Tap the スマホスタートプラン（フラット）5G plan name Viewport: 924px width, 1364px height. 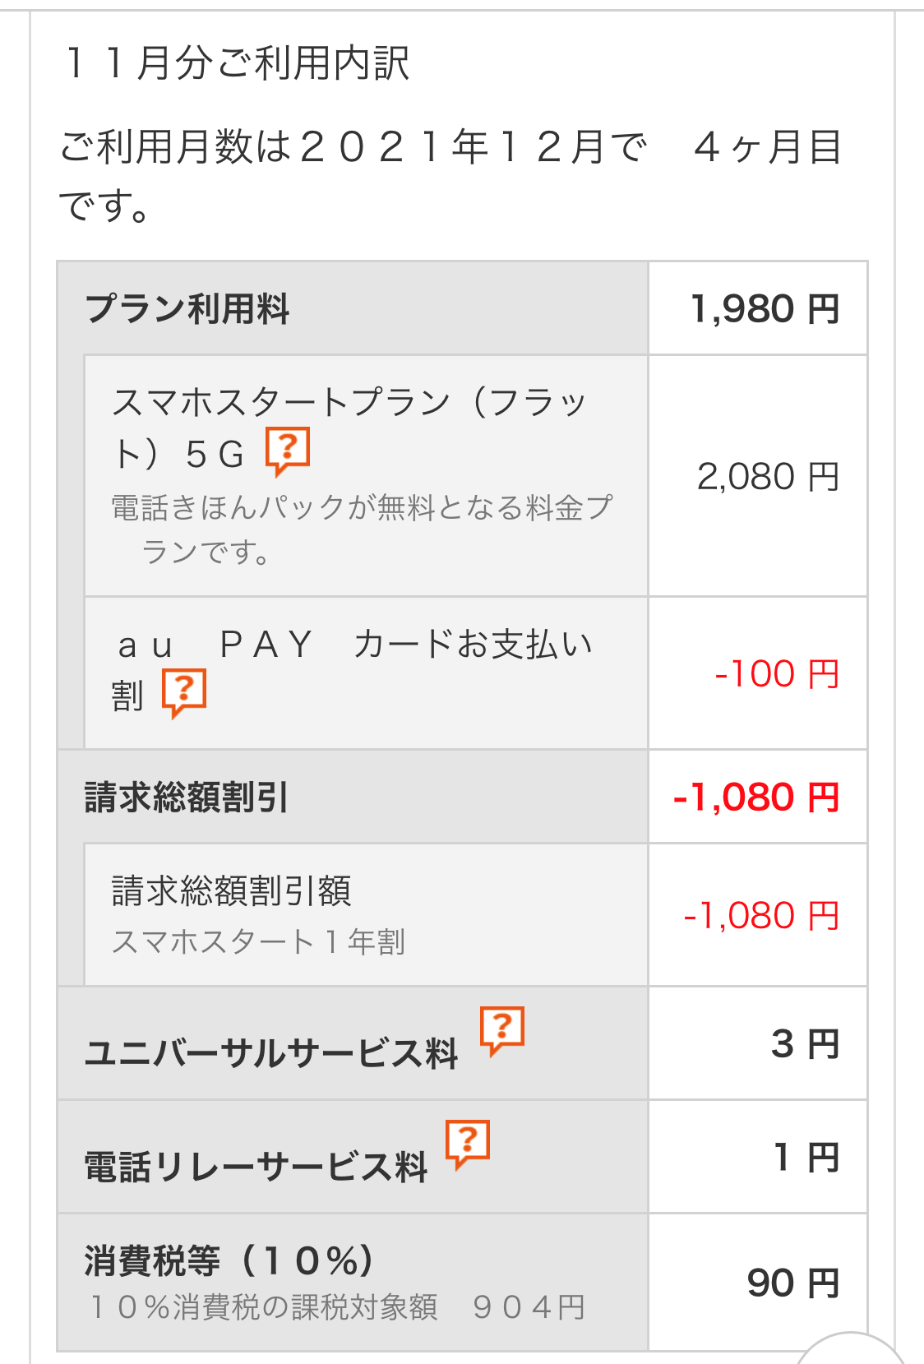coord(349,428)
